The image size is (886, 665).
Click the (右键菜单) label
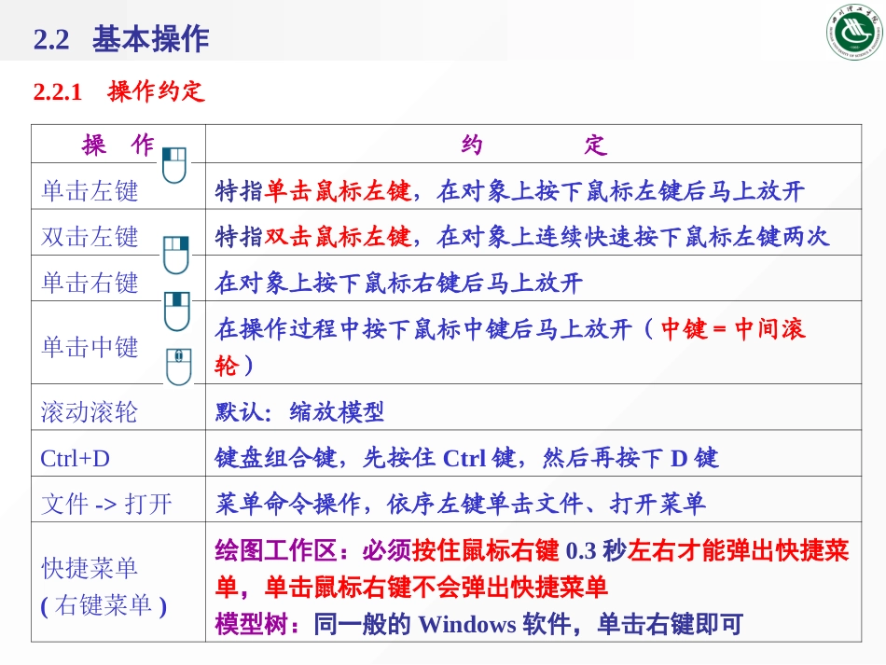pyautogui.click(x=104, y=605)
